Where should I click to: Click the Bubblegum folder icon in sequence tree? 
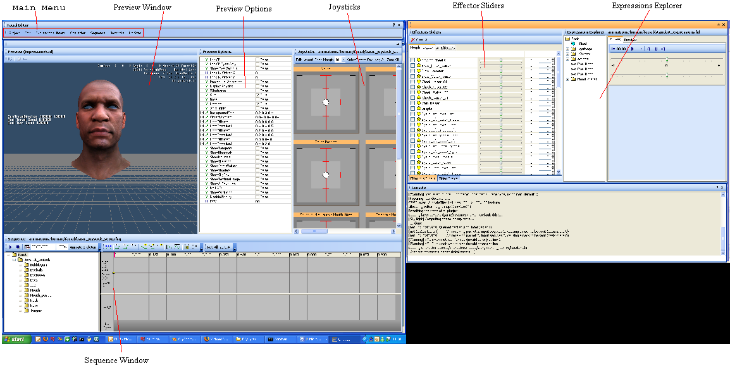(x=26, y=265)
